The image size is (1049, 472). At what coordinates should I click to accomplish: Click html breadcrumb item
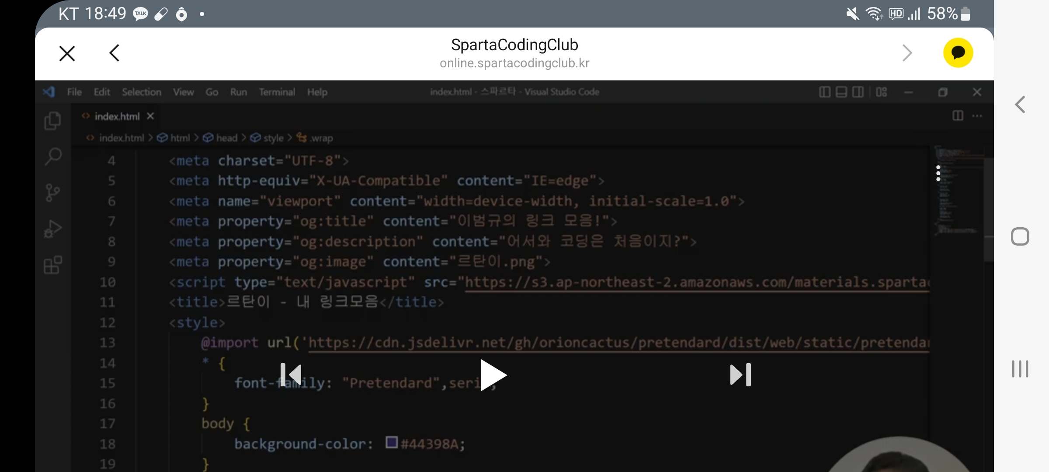click(x=180, y=138)
